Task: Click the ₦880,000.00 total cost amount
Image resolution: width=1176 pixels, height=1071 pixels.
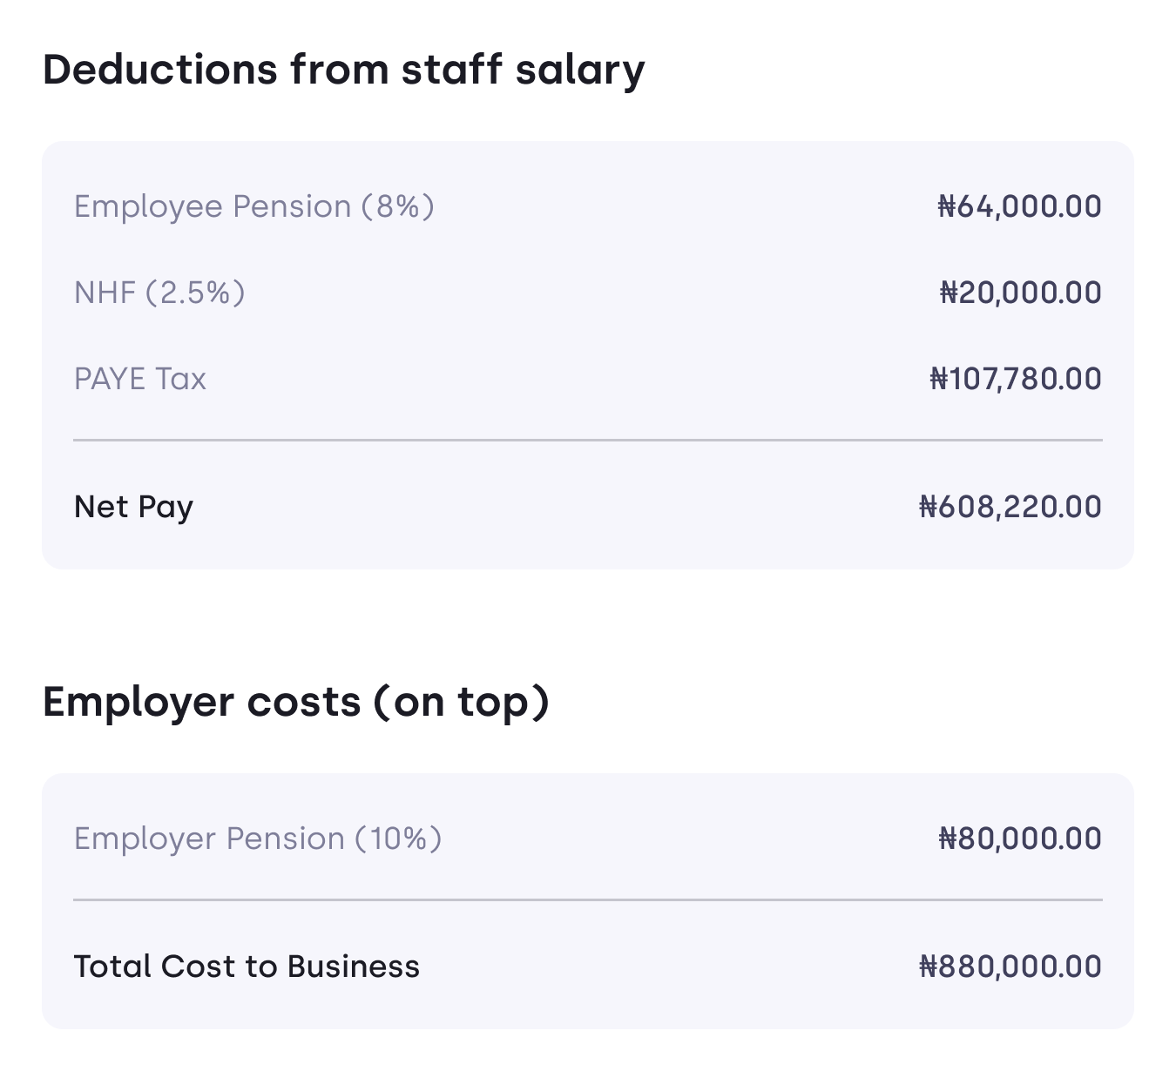Action: 1010,967
